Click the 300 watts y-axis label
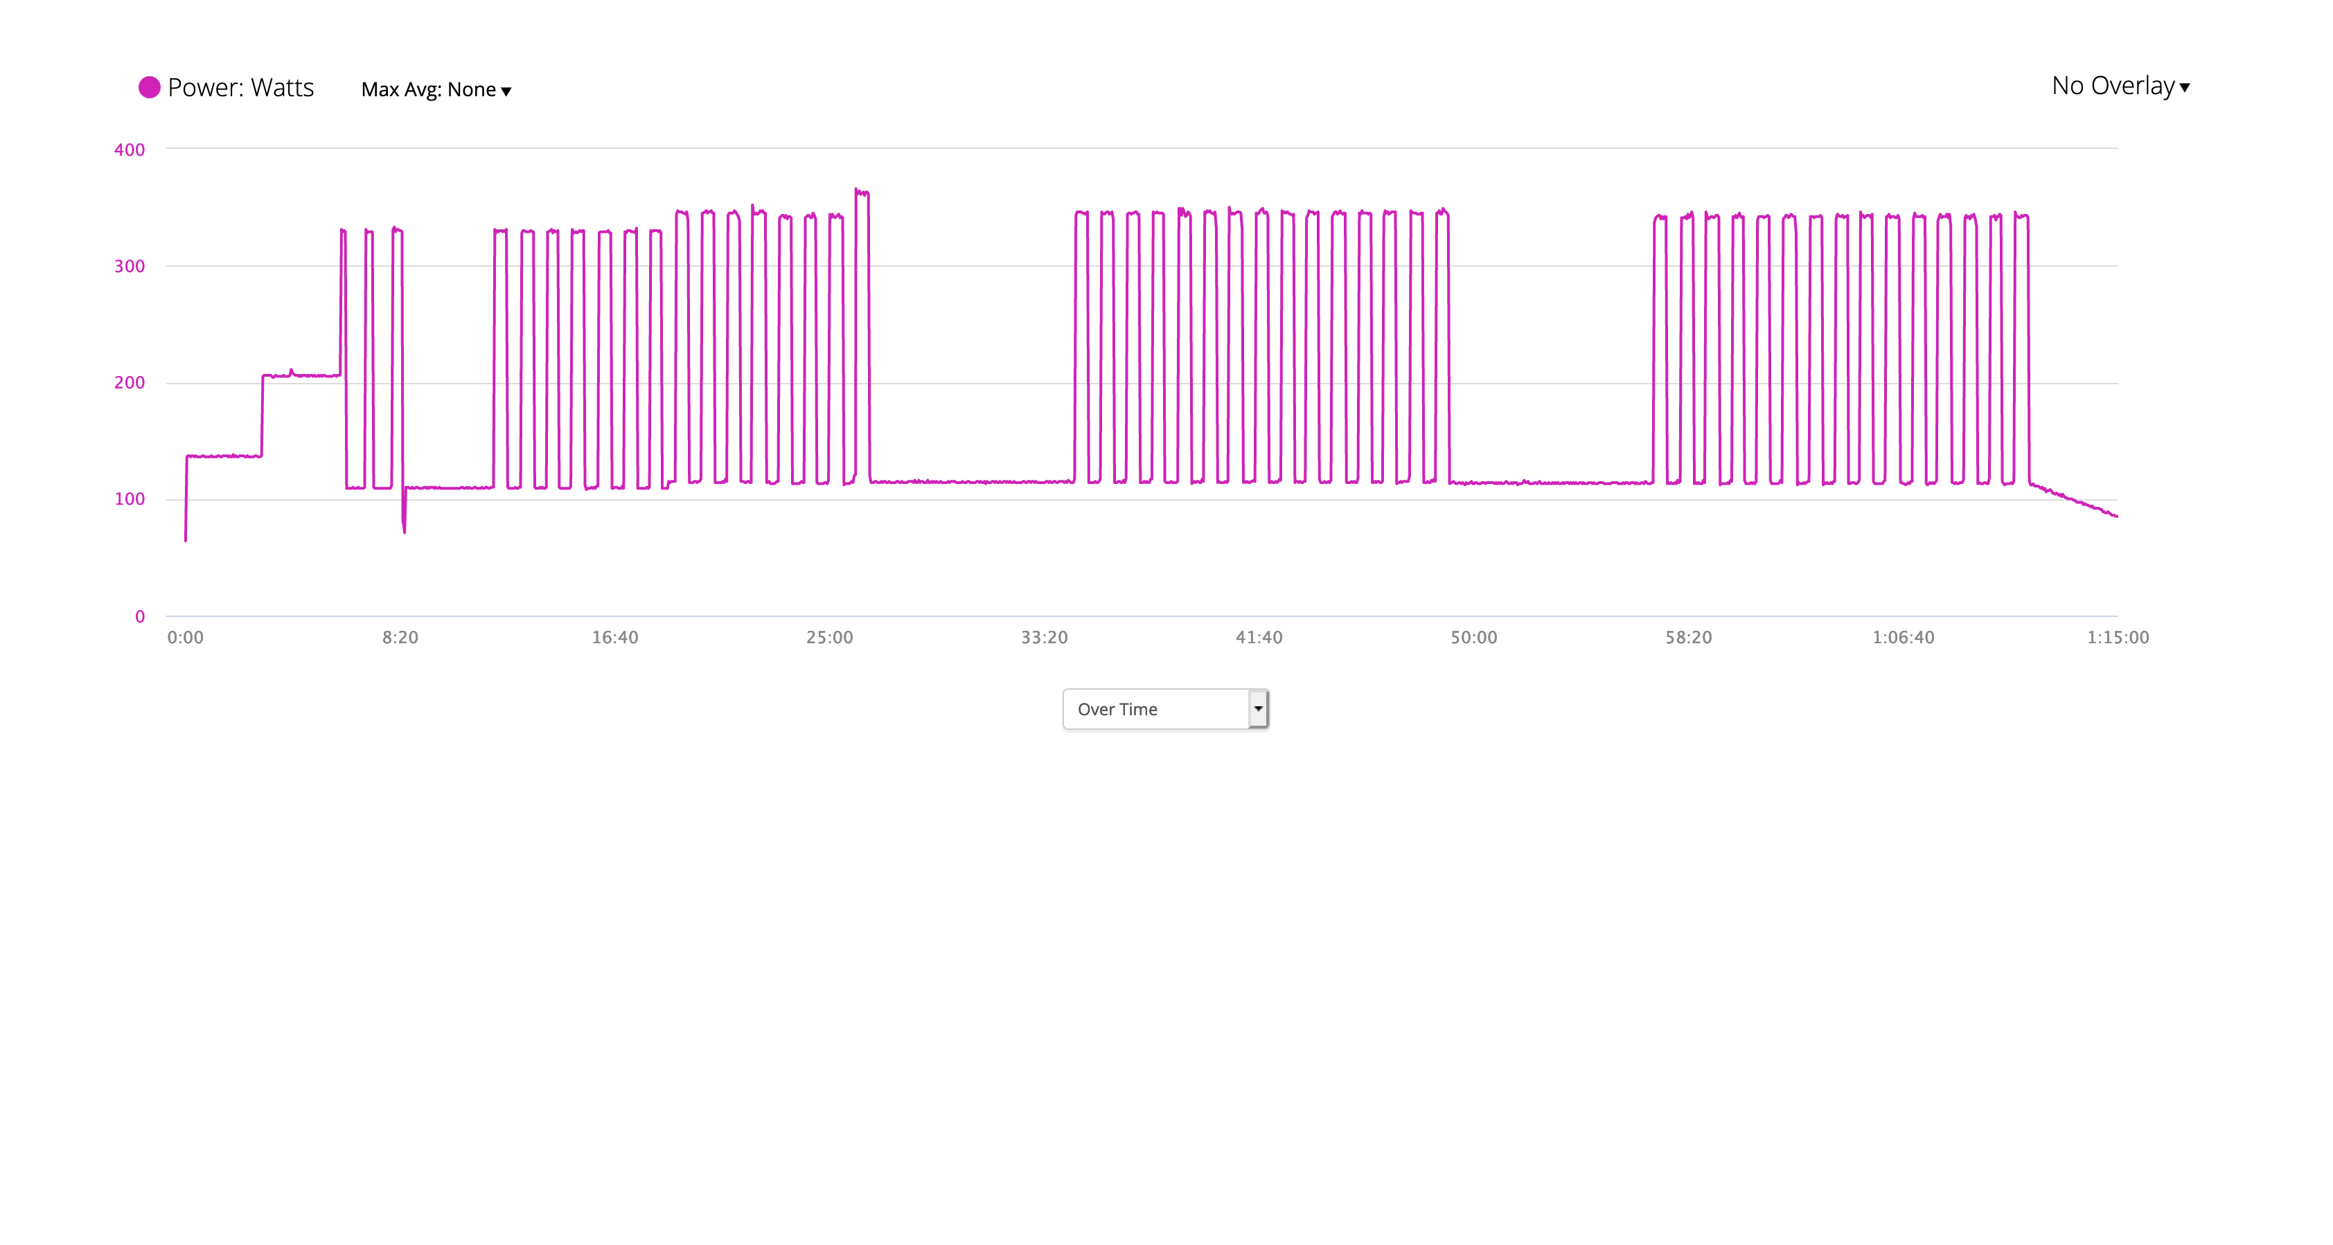Screen dimensions: 2333x1245 130,266
